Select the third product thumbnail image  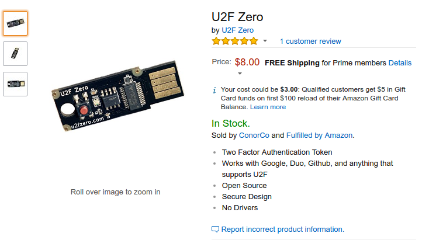[x=15, y=84]
